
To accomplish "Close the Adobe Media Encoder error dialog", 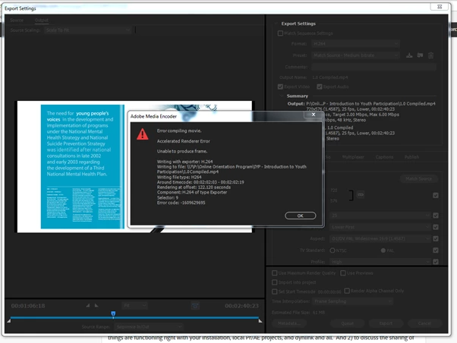I will pos(314,115).
